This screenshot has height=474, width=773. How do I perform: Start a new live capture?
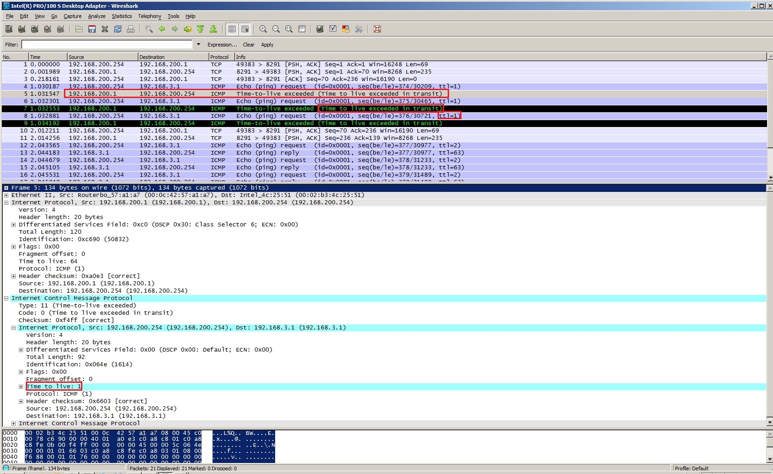[35, 29]
